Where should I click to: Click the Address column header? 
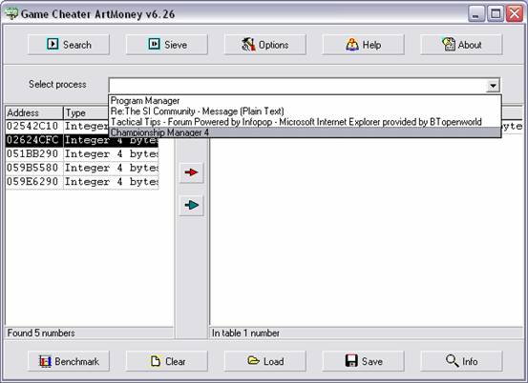34,112
